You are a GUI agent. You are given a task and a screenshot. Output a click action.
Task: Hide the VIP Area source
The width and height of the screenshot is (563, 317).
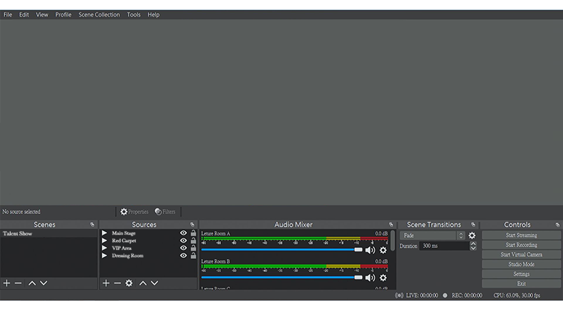click(x=183, y=248)
